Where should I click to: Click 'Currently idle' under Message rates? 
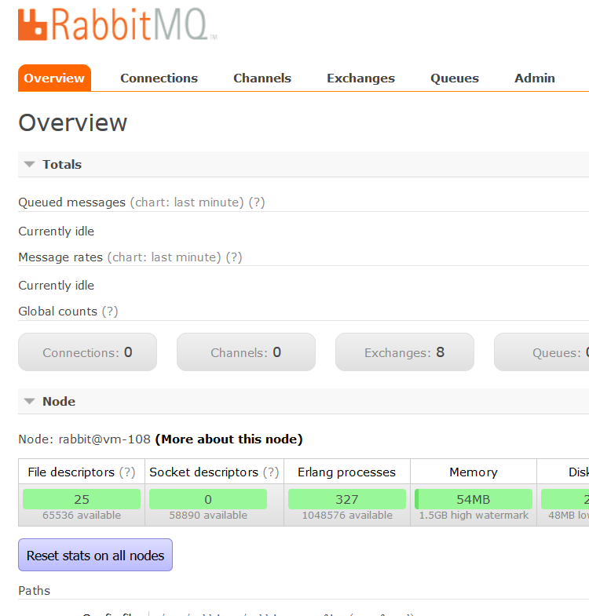[57, 286]
